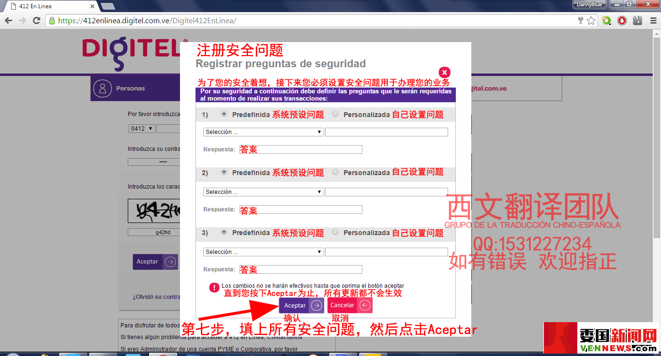Click the password field on login form
This screenshot has width=661, height=356.
click(x=154, y=162)
